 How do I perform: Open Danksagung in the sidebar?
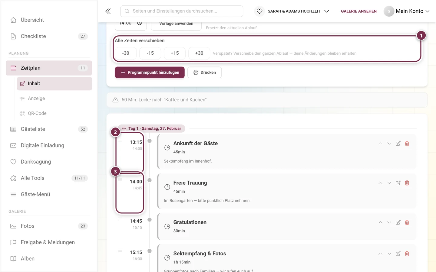click(49, 162)
